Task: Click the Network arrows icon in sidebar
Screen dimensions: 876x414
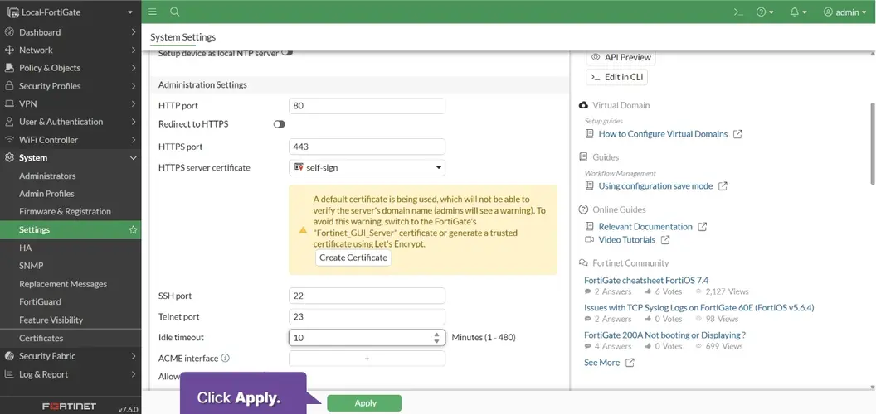Action: click(x=9, y=50)
